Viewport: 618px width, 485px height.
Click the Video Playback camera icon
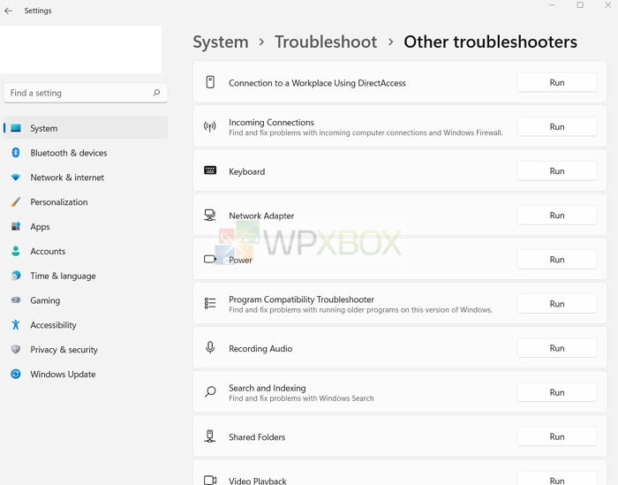[x=210, y=480]
